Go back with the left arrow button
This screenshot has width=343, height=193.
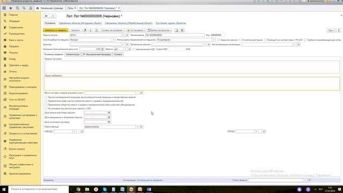click(x=47, y=16)
